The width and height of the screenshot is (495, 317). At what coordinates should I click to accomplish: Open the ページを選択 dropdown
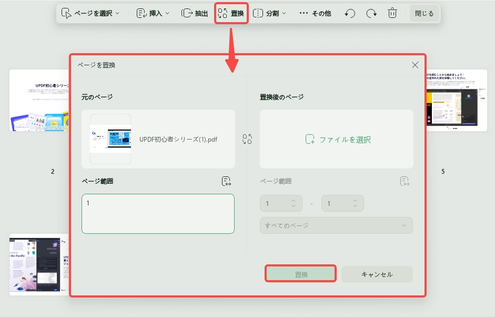(x=90, y=13)
